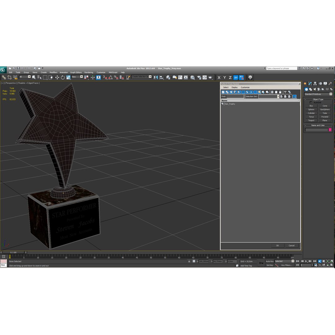The width and height of the screenshot is (335, 335).
Task: Open Render Setup from the toolbar
Action: 199,77
